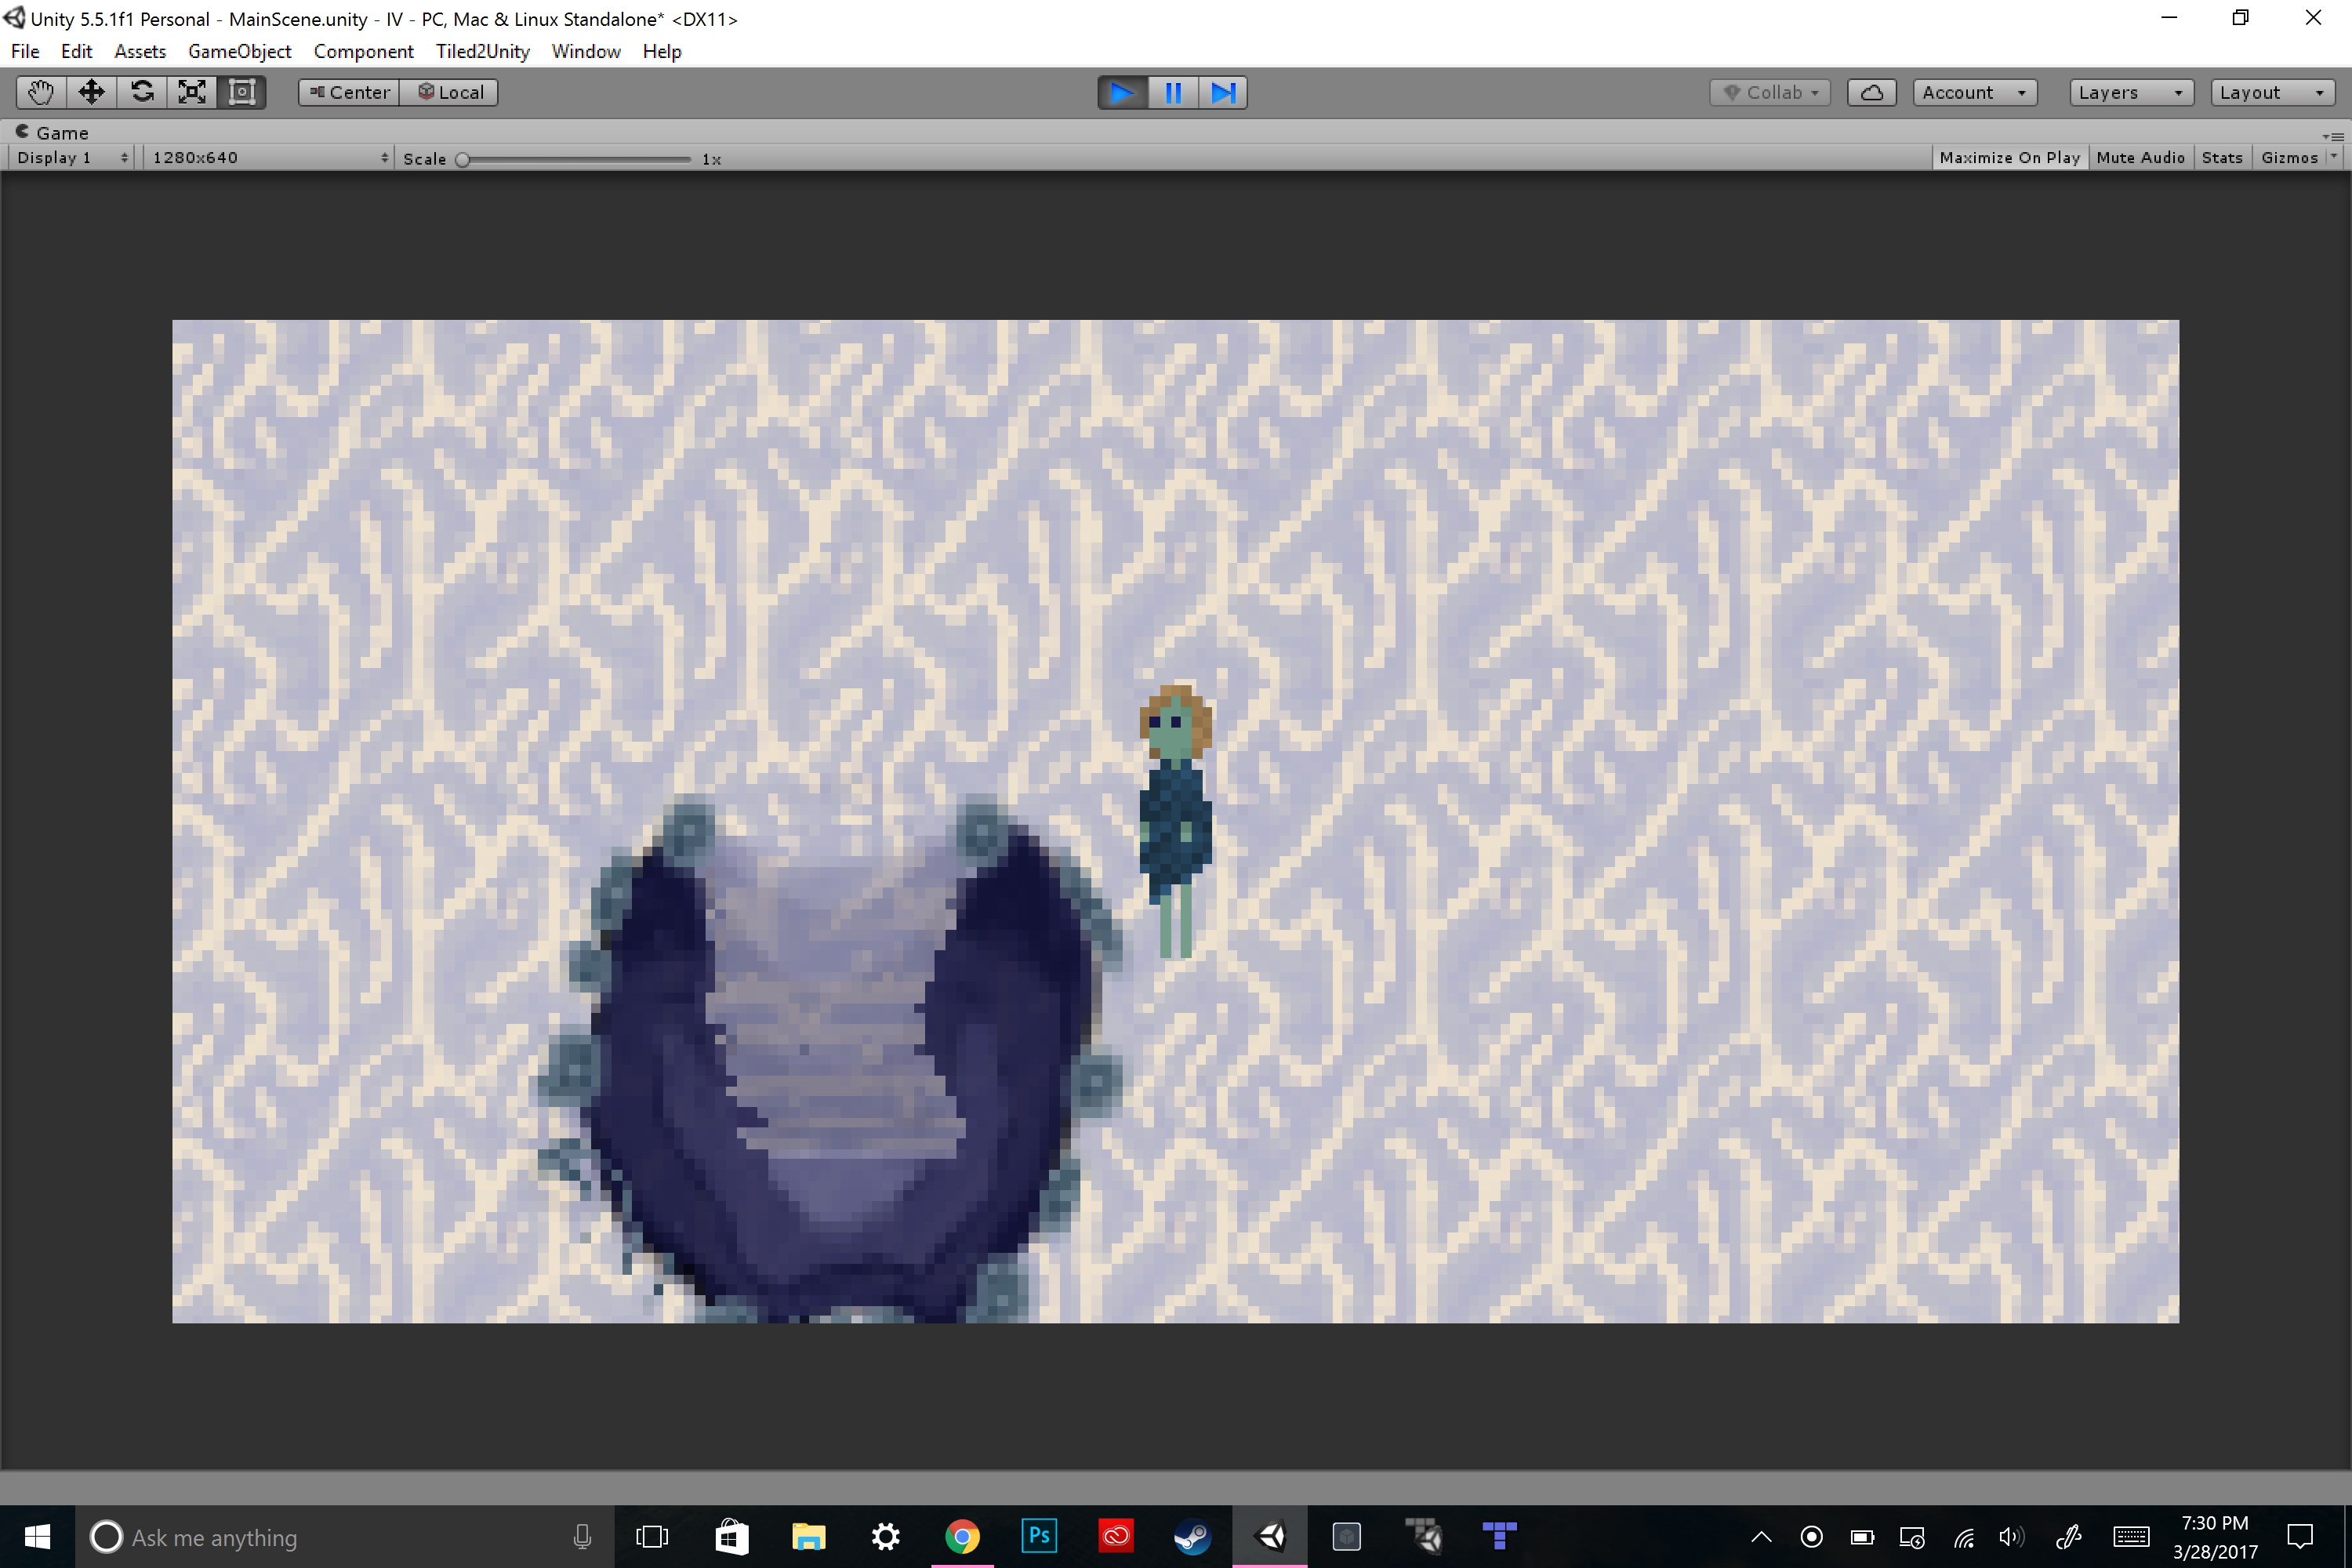Select the Rotate tool

(142, 92)
